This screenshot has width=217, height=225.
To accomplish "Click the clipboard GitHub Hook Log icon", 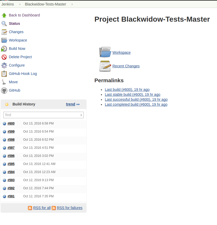I will (4, 74).
